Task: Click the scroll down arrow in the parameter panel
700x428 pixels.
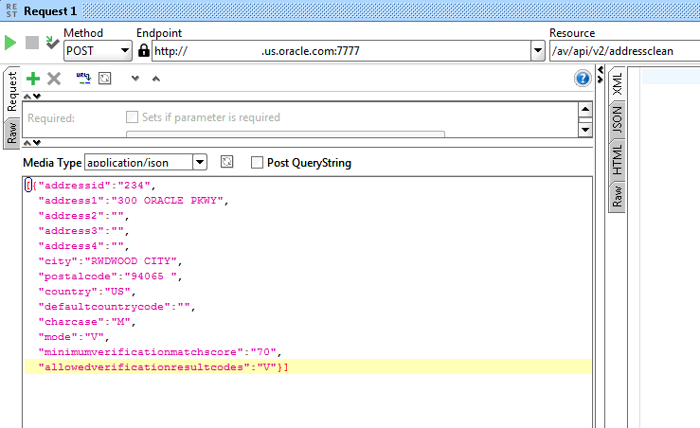Action: tap(585, 130)
